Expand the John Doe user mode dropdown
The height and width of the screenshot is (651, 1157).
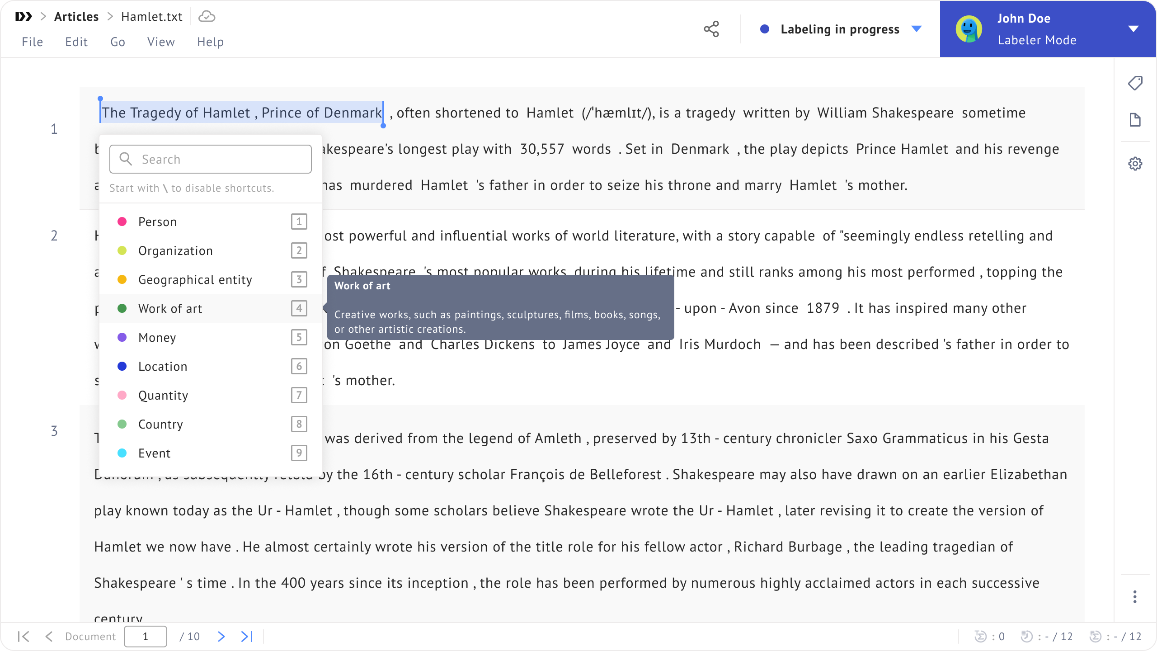1133,29
